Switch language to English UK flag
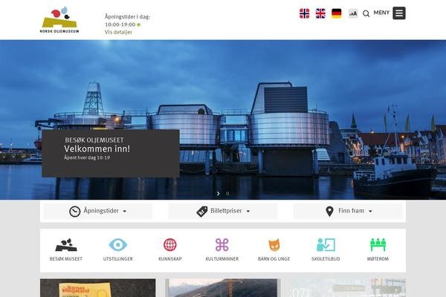The height and width of the screenshot is (297, 446). pyautogui.click(x=320, y=13)
